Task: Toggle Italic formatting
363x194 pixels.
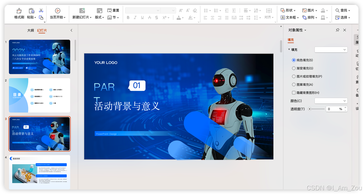Action: pyautogui.click(x=135, y=18)
